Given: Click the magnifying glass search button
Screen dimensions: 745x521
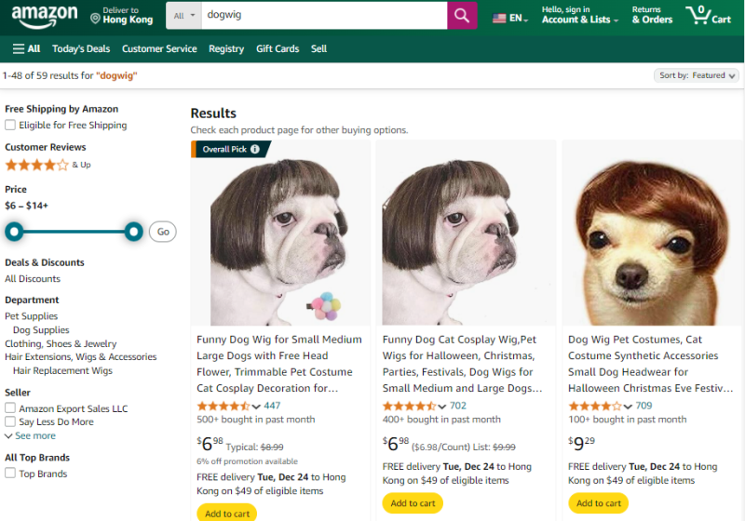Looking at the screenshot, I should click(x=461, y=16).
